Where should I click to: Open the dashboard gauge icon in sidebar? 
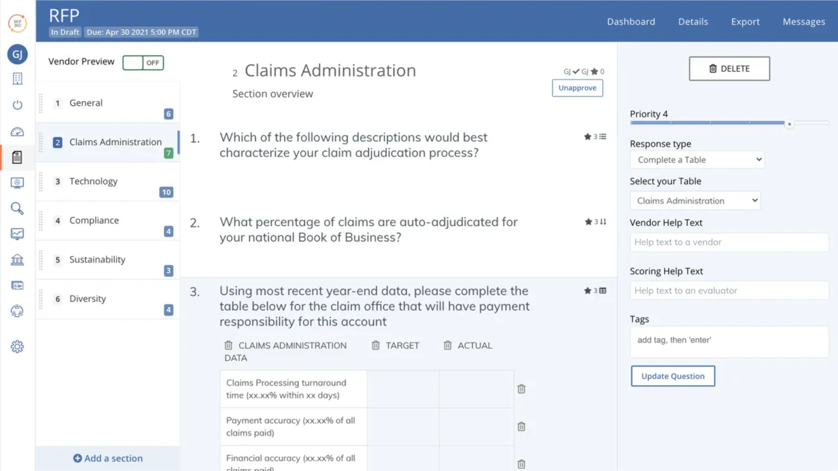tap(17, 131)
